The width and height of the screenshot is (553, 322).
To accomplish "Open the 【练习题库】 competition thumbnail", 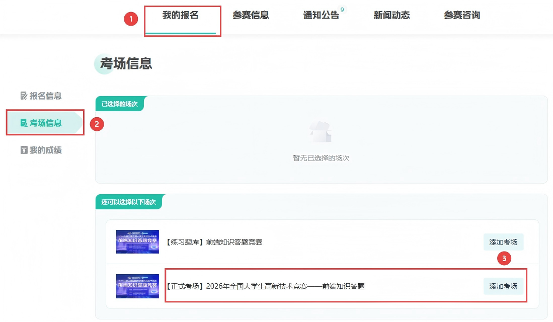I will click(137, 242).
